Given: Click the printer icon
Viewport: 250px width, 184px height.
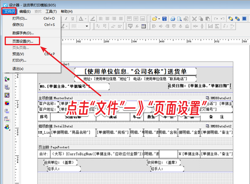Looking at the screenshot, I should tap(173, 19).
